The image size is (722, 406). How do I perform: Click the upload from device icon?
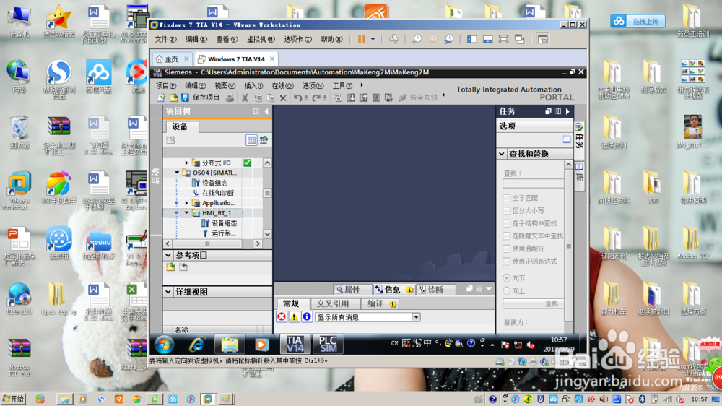363,98
